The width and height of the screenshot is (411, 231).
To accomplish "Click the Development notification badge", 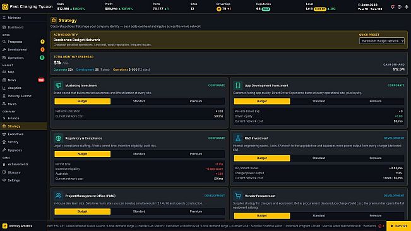I will click(x=42, y=49).
